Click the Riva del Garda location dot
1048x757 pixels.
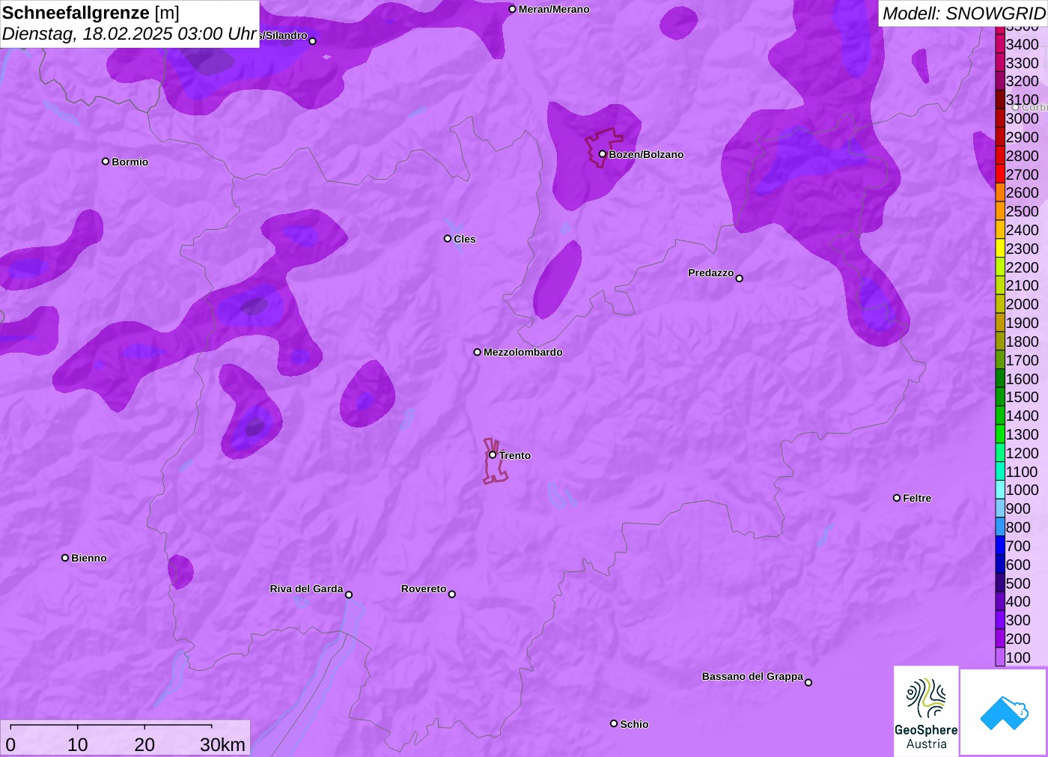[x=349, y=595]
